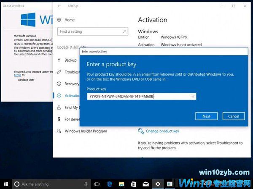Select Activation in the sidebar
253x189 pixels.
[72, 96]
